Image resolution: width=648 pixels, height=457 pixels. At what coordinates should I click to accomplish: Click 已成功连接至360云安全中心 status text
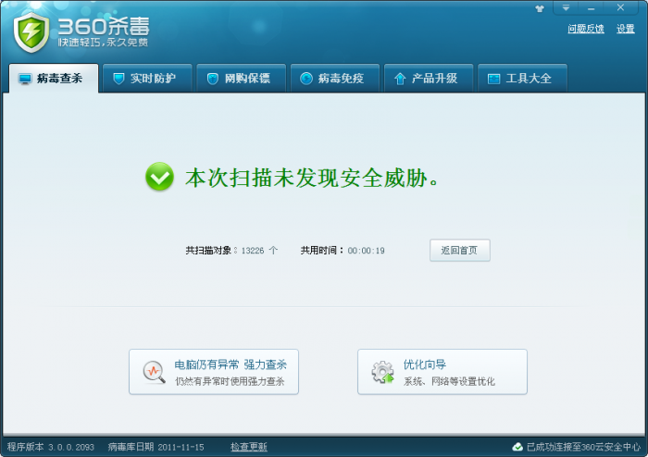pos(583,447)
